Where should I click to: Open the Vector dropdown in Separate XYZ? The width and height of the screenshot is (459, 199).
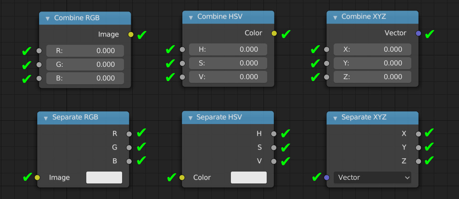click(372, 177)
